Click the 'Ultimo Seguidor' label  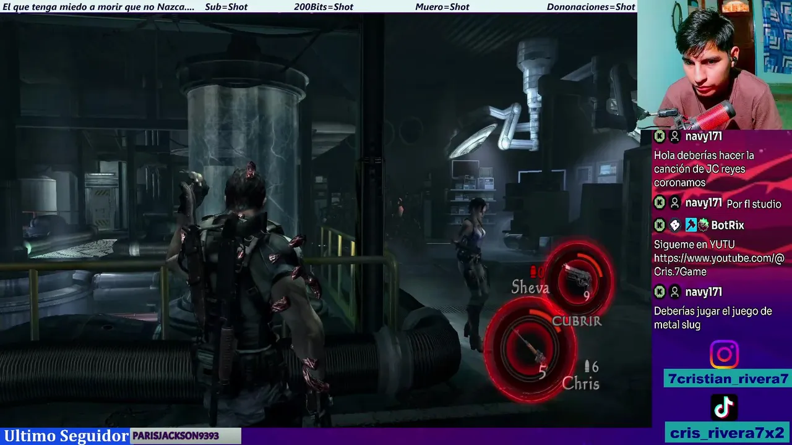point(65,436)
